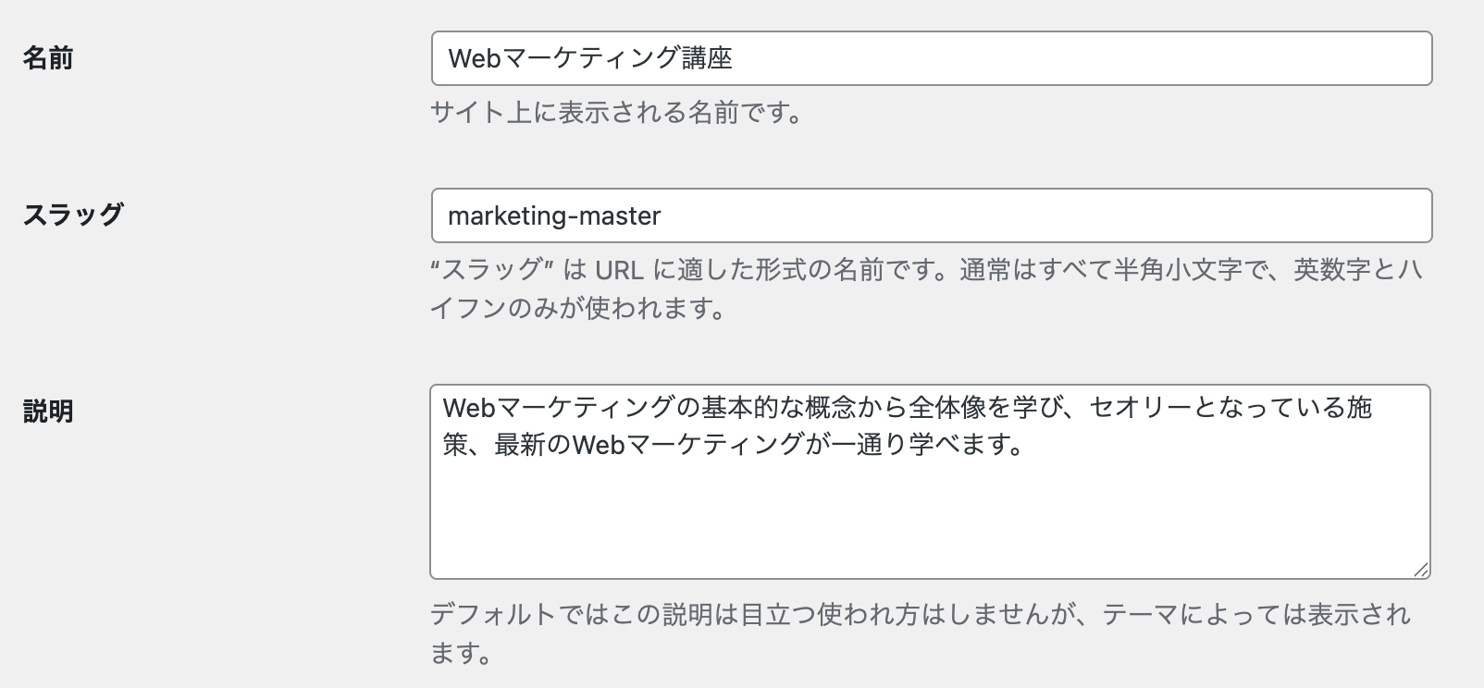Place cursor in the Webマーケティング講座 text
This screenshot has height=688, width=1484.
(590, 59)
